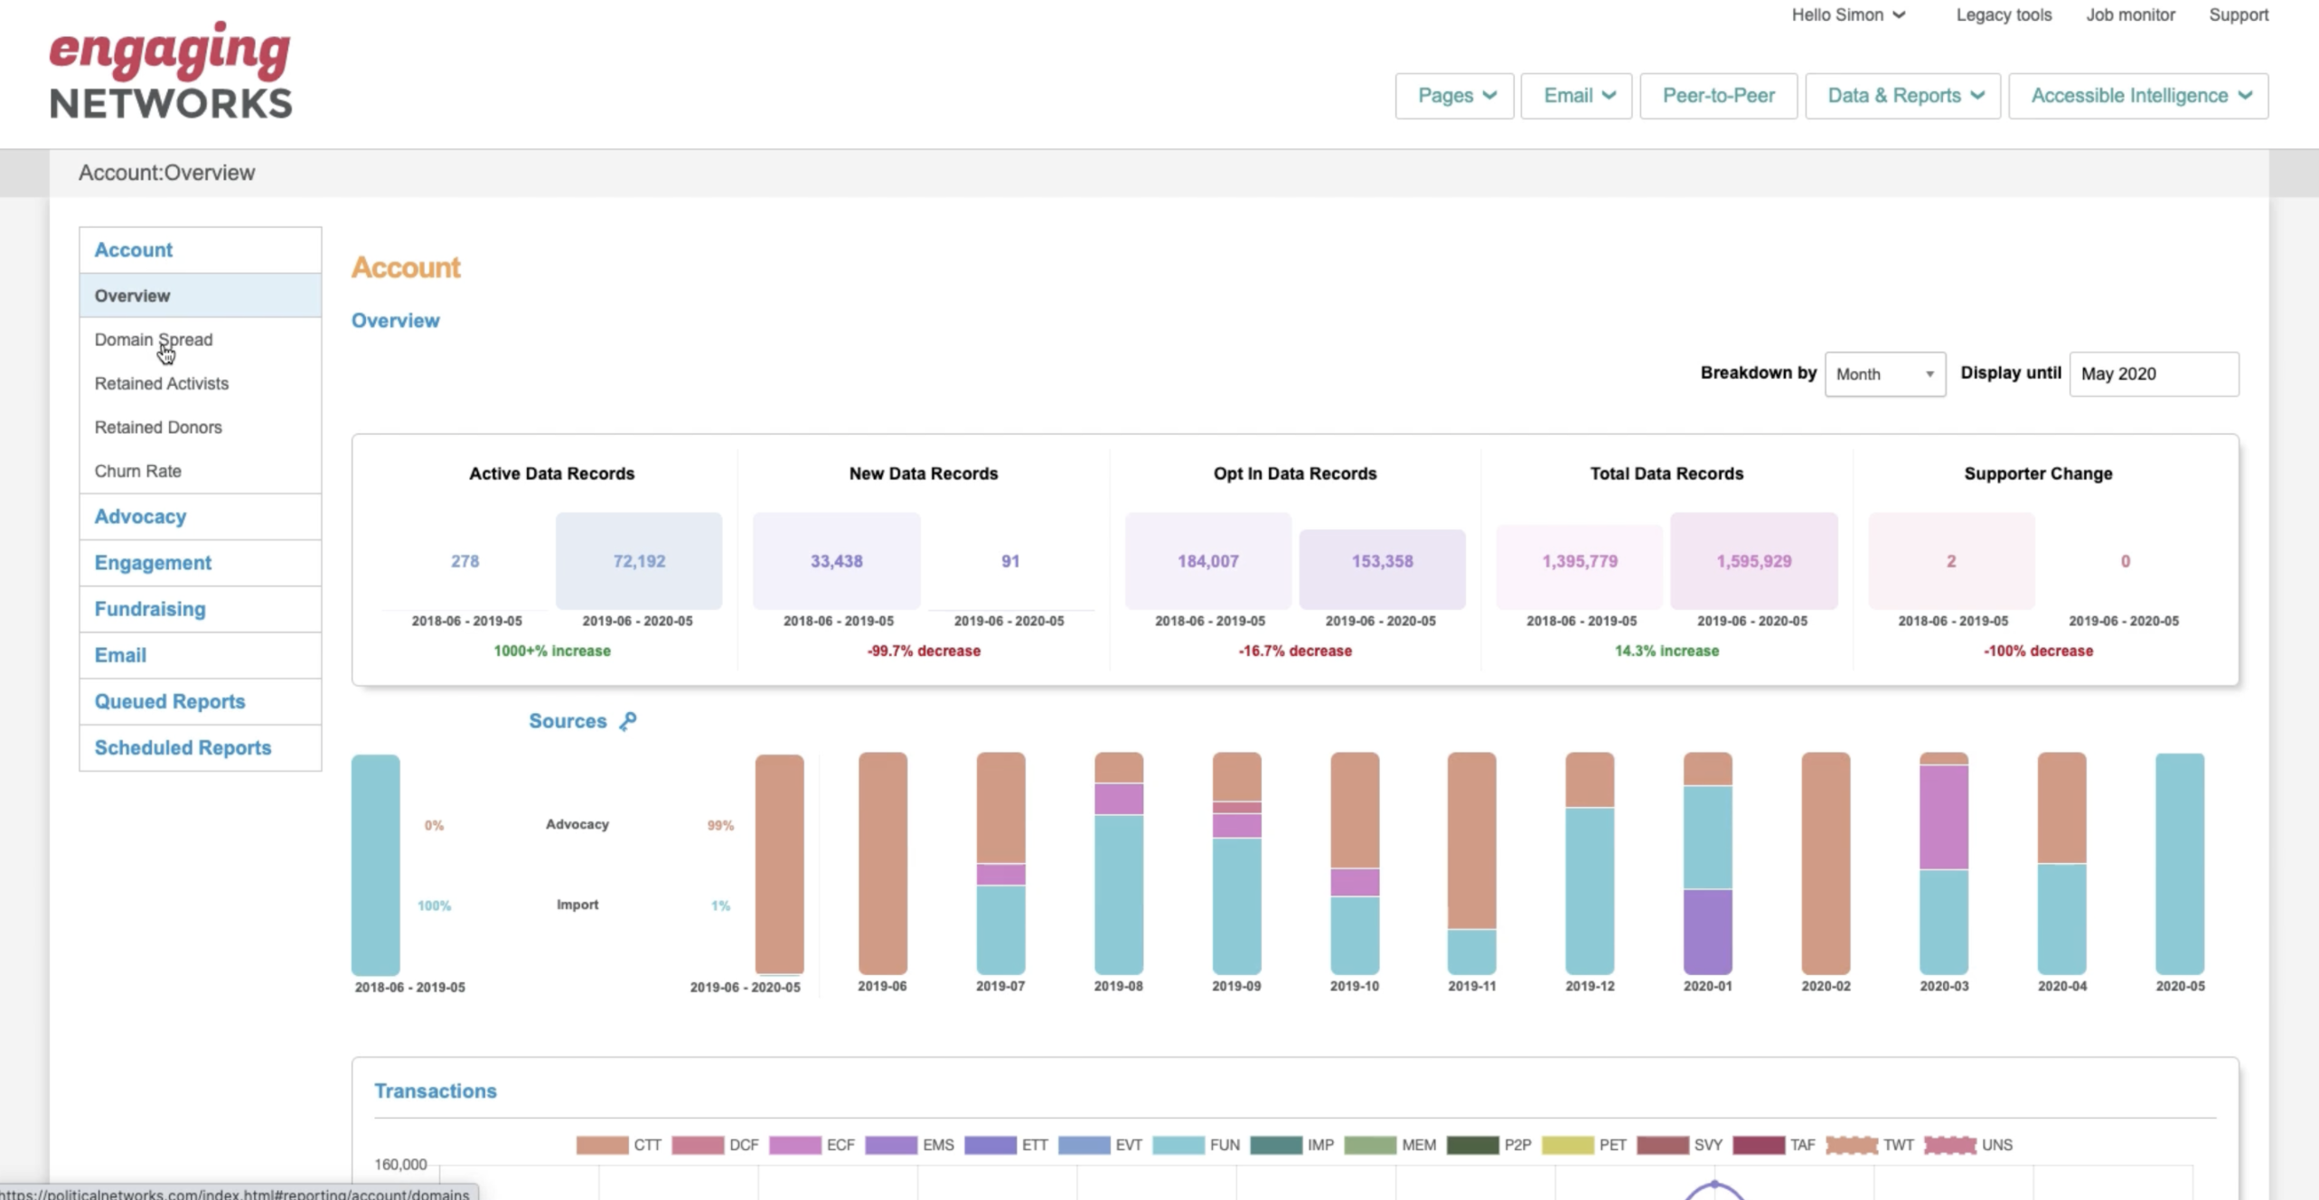Image resolution: width=2319 pixels, height=1200 pixels.
Task: Click the Sources key icon
Action: point(627,720)
